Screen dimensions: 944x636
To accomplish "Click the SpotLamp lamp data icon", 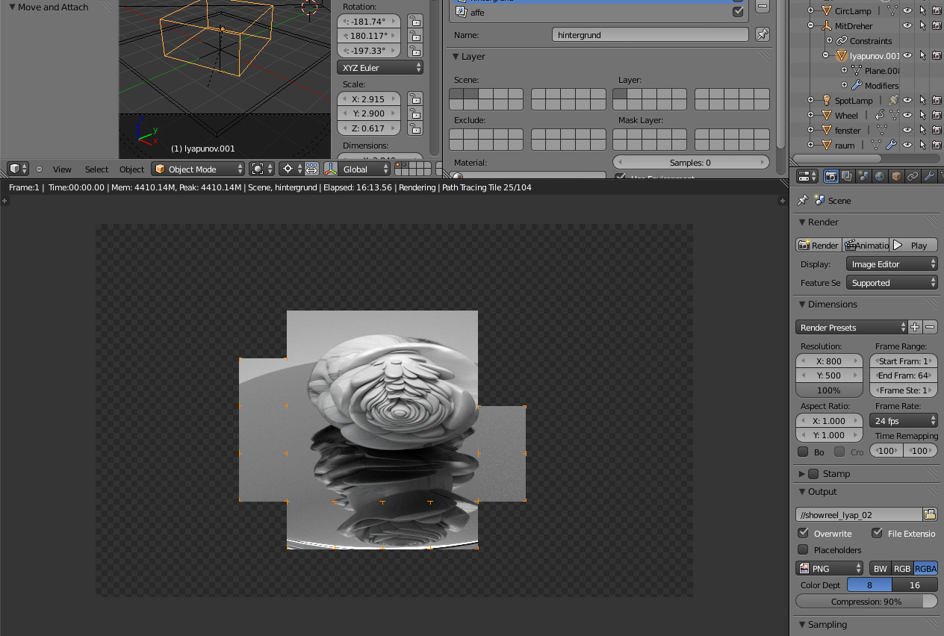I will [893, 100].
